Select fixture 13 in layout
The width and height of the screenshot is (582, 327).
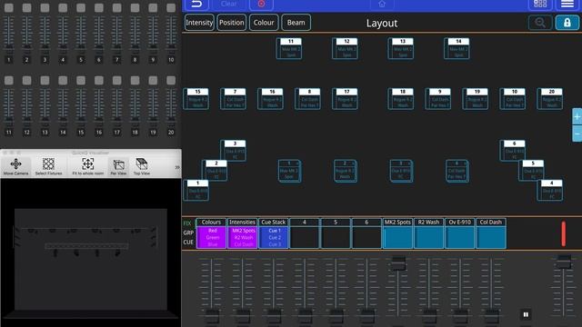pyautogui.click(x=401, y=48)
